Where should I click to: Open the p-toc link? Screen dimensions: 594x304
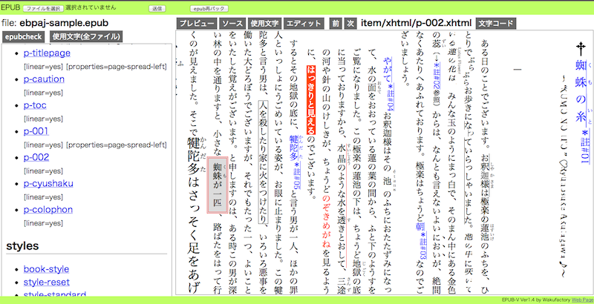click(x=36, y=105)
